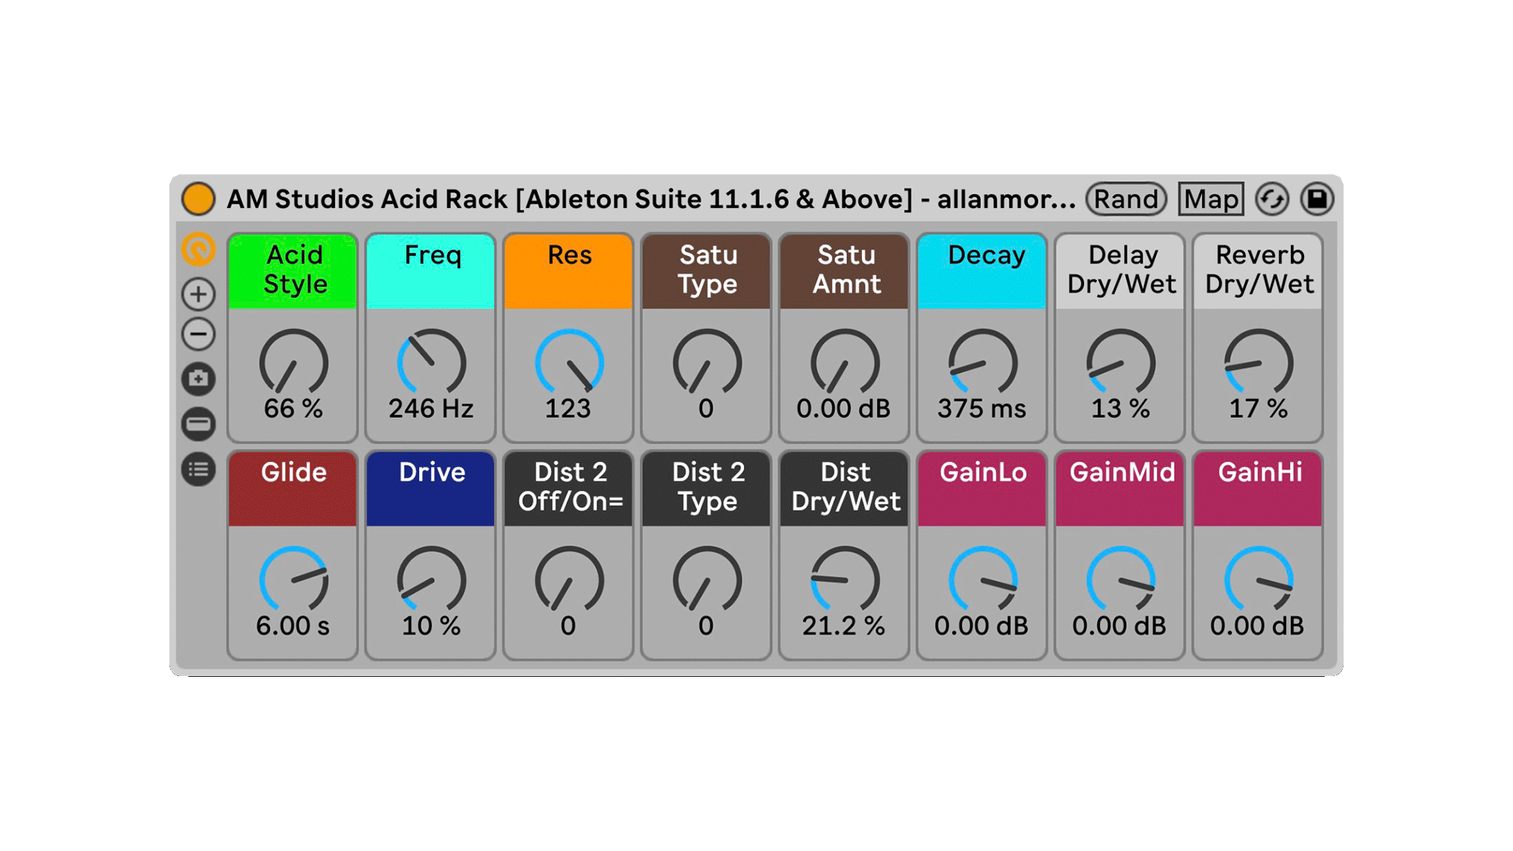Image resolution: width=1513 pixels, height=851 pixels.
Task: Store a new macro variation using the camera icon
Action: tap(199, 379)
